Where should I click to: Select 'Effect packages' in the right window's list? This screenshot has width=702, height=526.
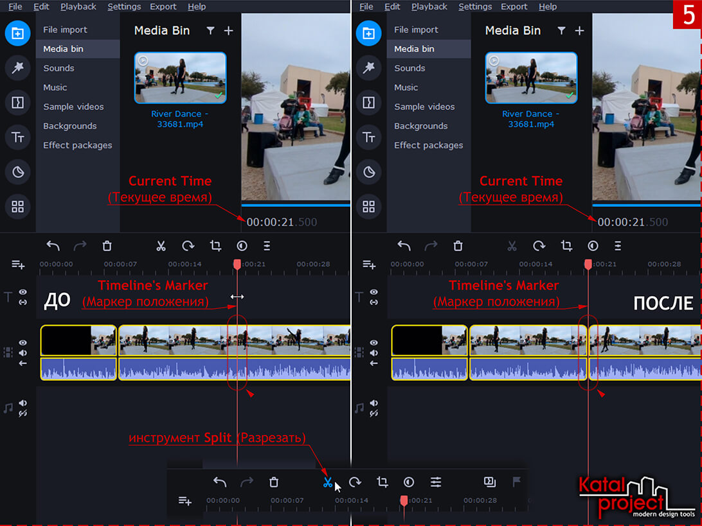(x=428, y=145)
